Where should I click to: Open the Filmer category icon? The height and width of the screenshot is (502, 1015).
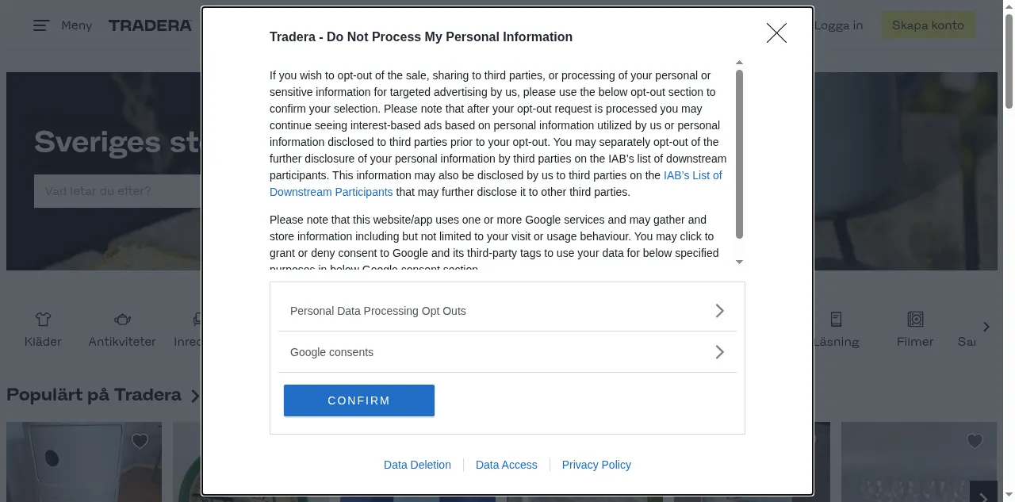click(x=915, y=319)
